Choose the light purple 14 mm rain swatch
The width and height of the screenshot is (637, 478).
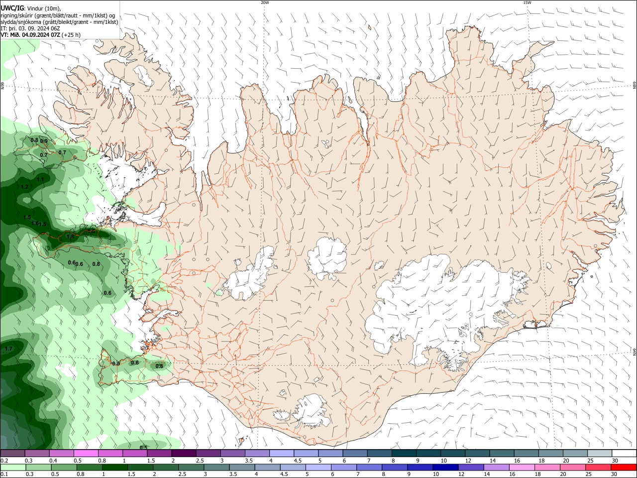[x=496, y=468]
